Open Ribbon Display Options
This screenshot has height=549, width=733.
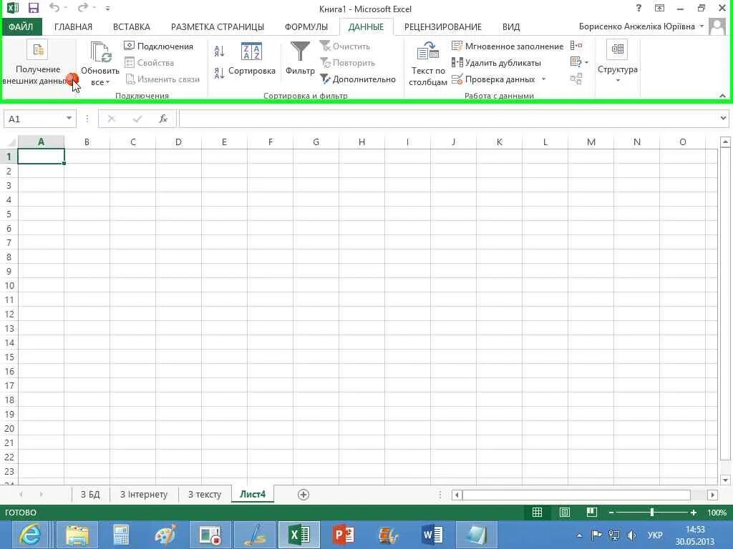point(659,8)
